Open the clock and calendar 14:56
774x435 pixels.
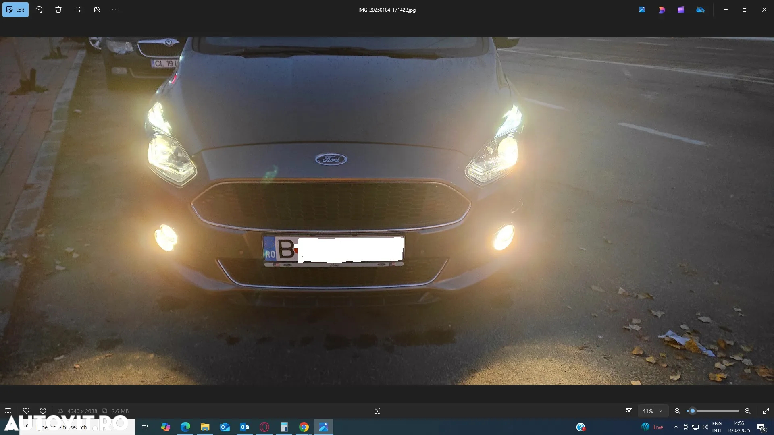click(x=739, y=427)
